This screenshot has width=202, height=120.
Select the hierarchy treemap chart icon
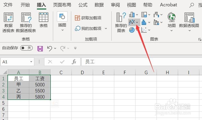[144, 15]
